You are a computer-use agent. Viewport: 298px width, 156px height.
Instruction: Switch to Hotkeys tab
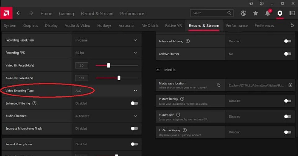tap(104, 26)
